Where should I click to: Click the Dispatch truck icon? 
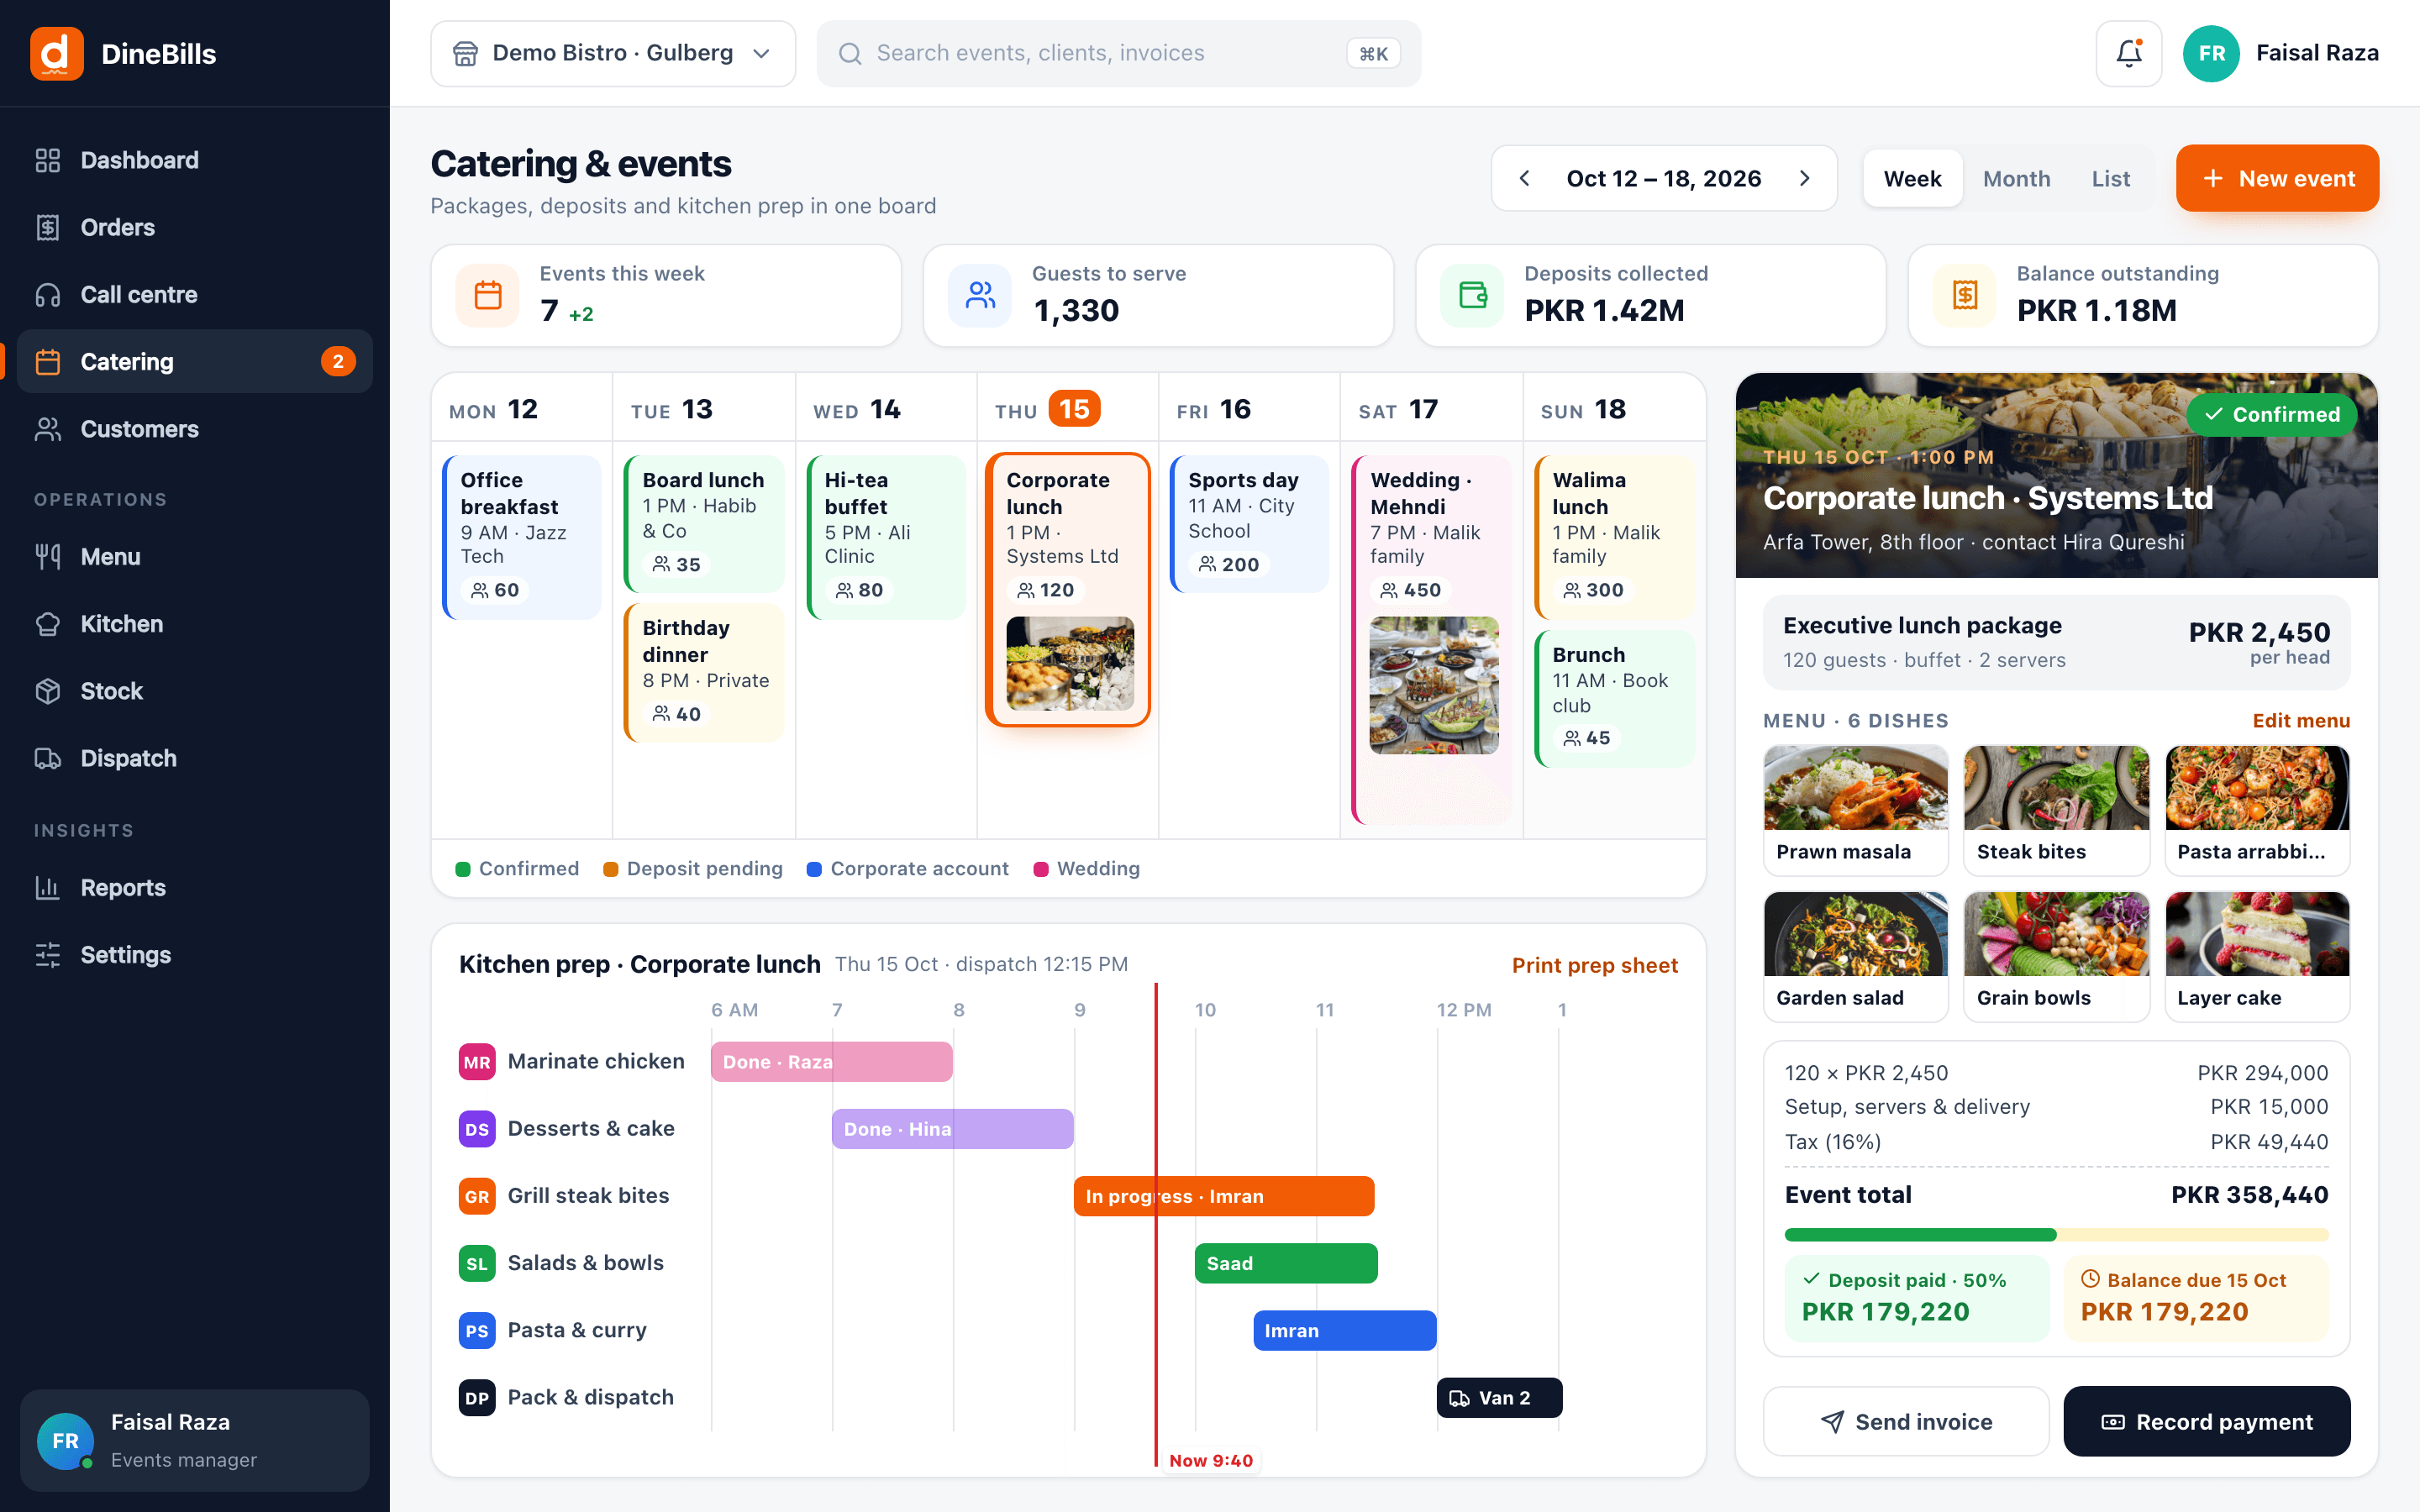pos(48,758)
